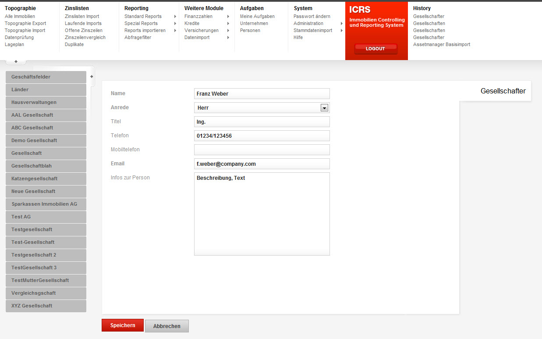Viewport: 542px width, 339px height.
Task: Click the empty Mobiltelefon field
Action: click(262, 150)
